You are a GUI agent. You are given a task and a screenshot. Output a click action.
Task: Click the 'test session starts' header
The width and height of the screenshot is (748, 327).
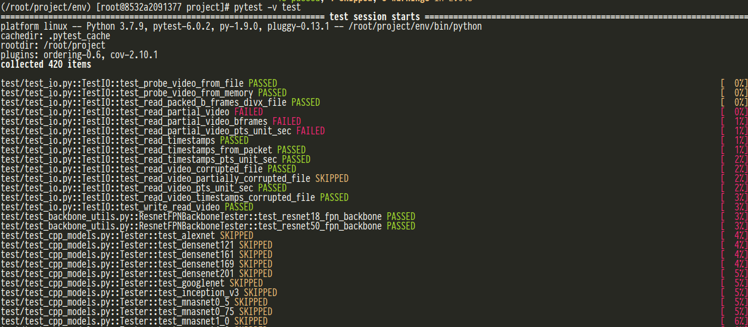click(374, 17)
